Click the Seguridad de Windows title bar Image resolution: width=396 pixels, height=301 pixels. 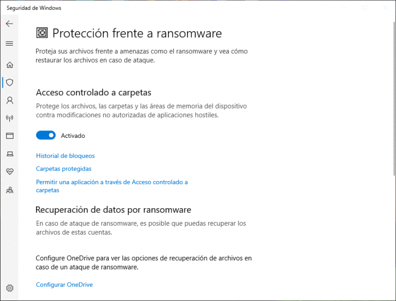[34, 8]
